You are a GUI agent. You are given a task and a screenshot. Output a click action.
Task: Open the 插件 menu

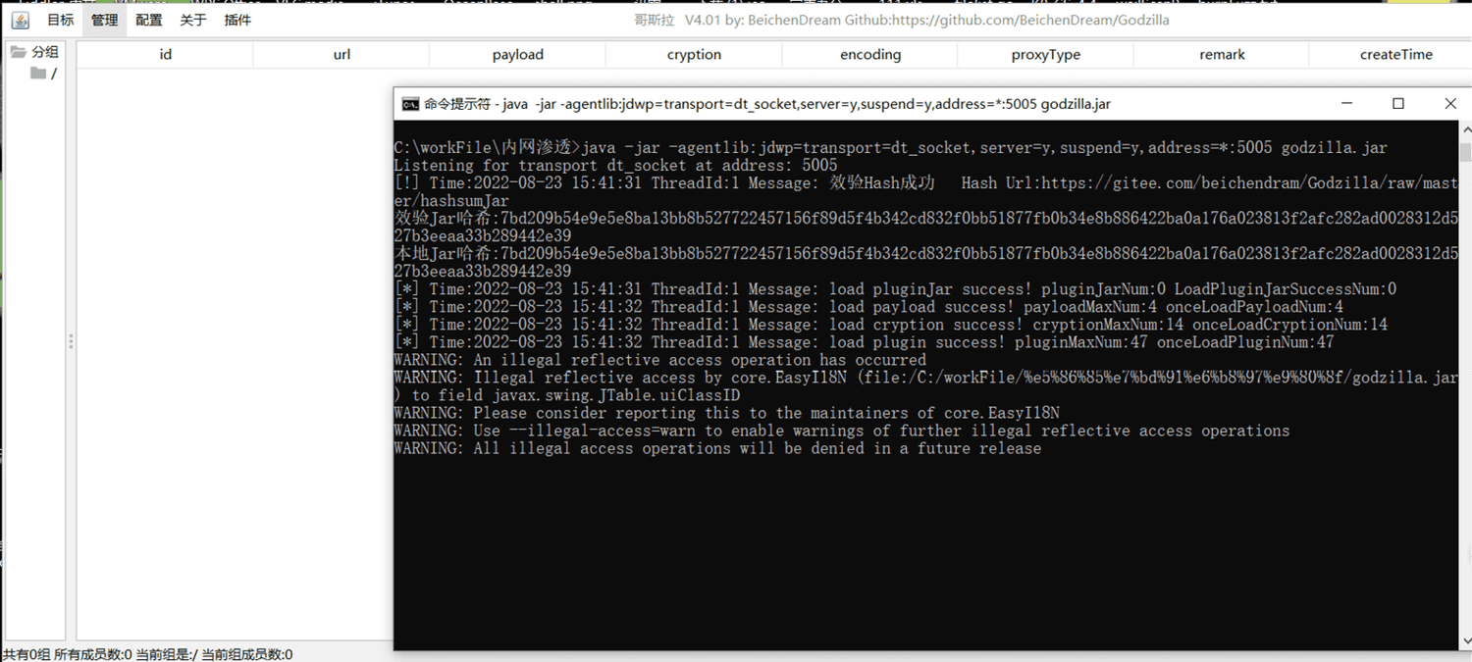tap(237, 20)
